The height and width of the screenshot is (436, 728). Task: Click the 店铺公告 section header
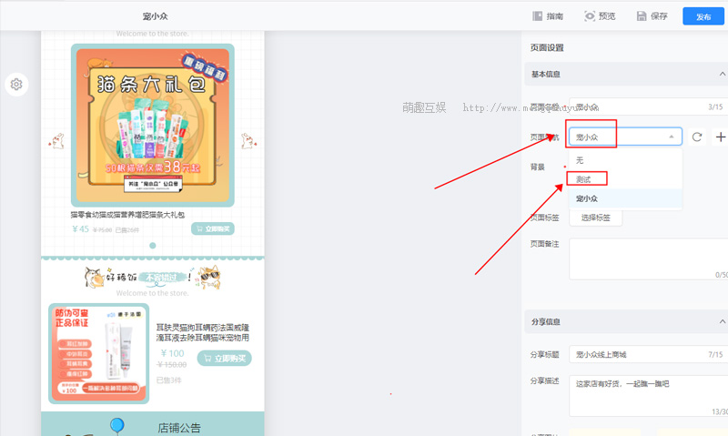click(179, 428)
